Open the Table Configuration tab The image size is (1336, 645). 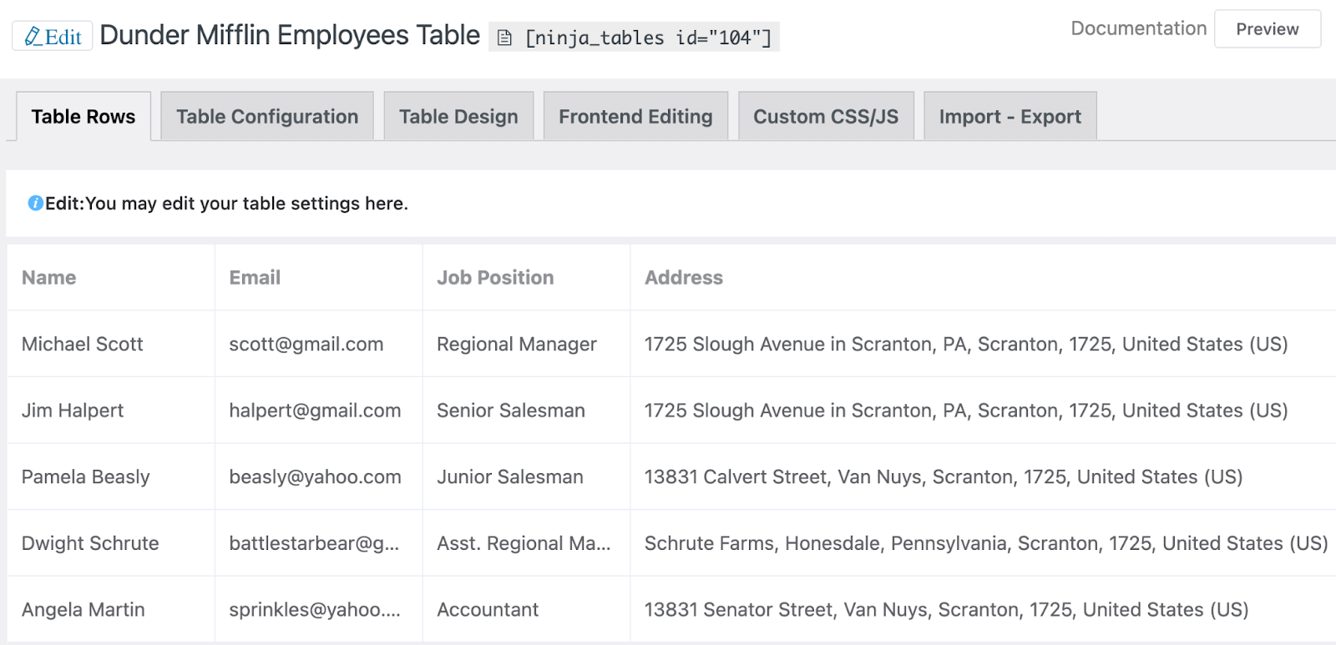pos(266,117)
